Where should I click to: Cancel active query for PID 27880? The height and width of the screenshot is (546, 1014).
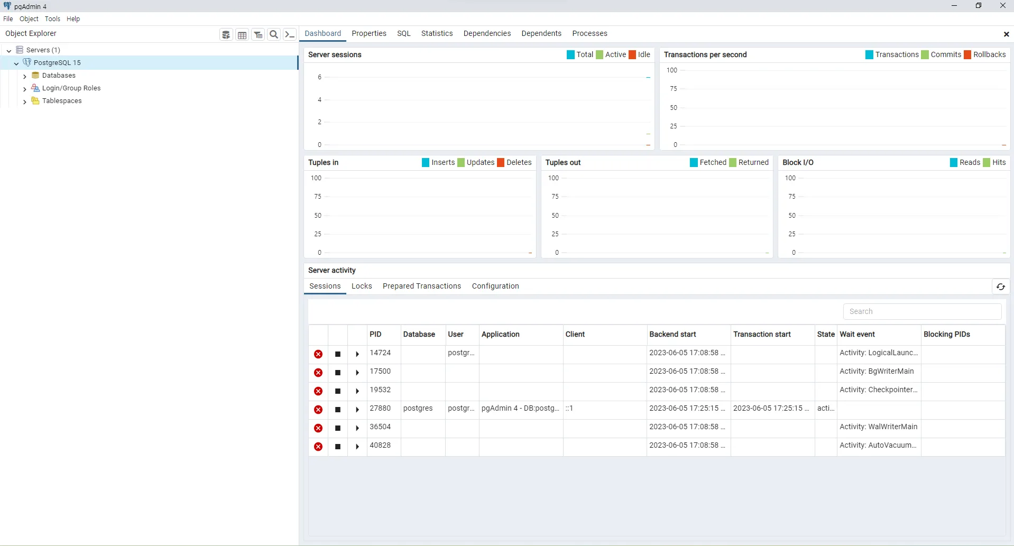coord(338,410)
